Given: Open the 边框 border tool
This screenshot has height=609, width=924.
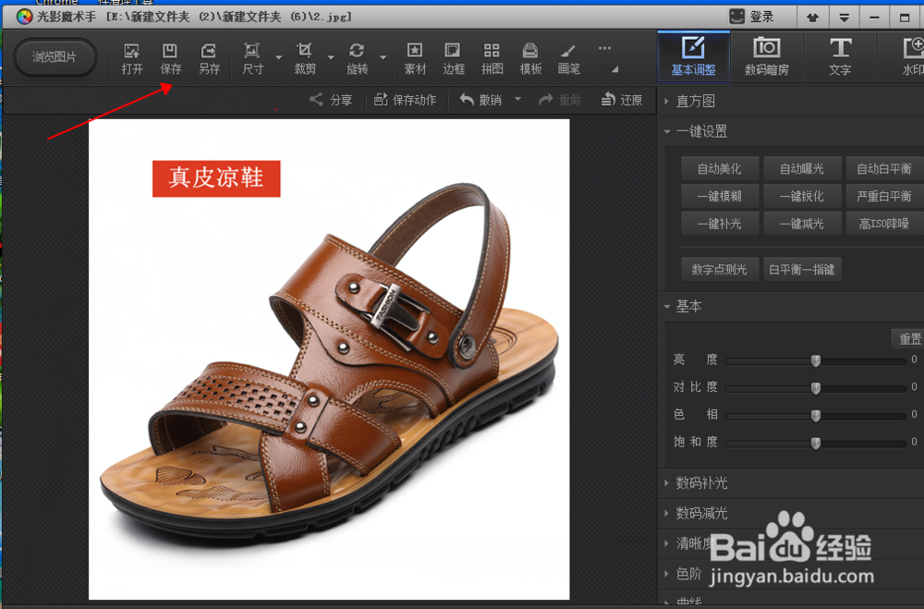Looking at the screenshot, I should coord(453,58).
